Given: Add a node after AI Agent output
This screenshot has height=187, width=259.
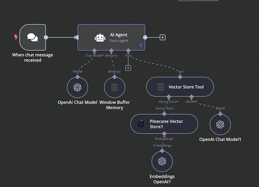Looking at the screenshot, I should [163, 37].
